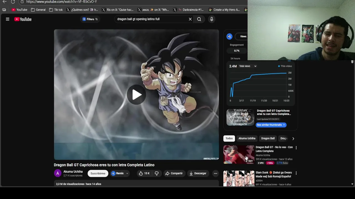
Task: Open the leftmost bookmarks bar icon
Action: 4,10
